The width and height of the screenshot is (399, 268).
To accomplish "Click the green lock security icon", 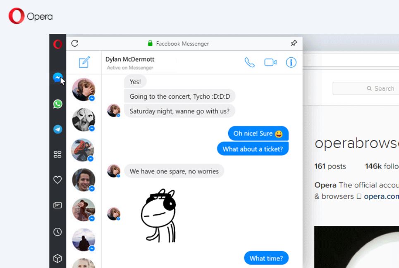I will (150, 43).
